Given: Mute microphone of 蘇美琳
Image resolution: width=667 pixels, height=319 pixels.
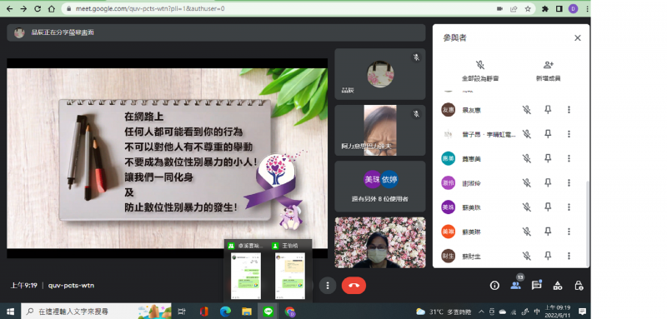Looking at the screenshot, I should (527, 232).
